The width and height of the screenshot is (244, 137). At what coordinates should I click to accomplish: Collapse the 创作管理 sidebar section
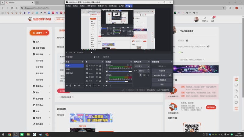[49, 54]
